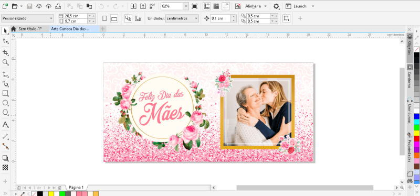Image resolution: width=420 pixels, height=196 pixels.
Task: Open the Propriedades docker tab
Action: (x=409, y=147)
